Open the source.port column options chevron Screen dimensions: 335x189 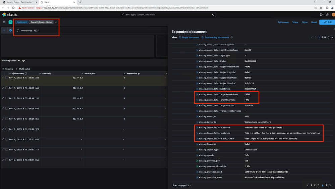(x=124, y=73)
